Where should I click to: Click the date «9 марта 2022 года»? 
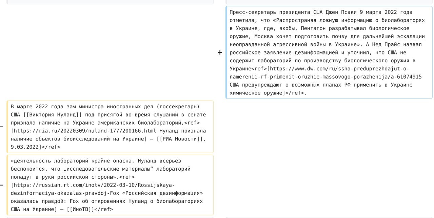coord(386,12)
